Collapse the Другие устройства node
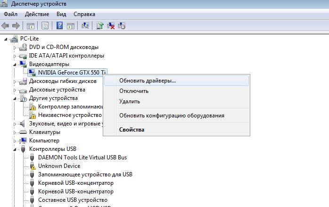329x207 pixels. [x=15, y=99]
